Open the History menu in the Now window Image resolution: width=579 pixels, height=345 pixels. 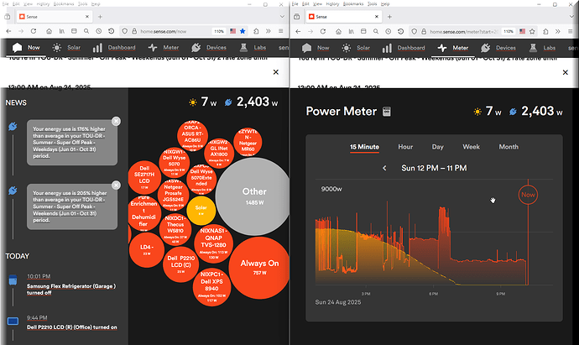43,3
